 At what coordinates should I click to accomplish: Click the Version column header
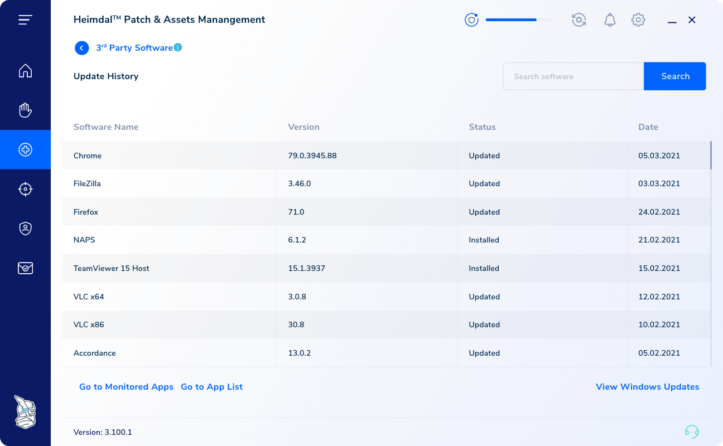click(303, 127)
